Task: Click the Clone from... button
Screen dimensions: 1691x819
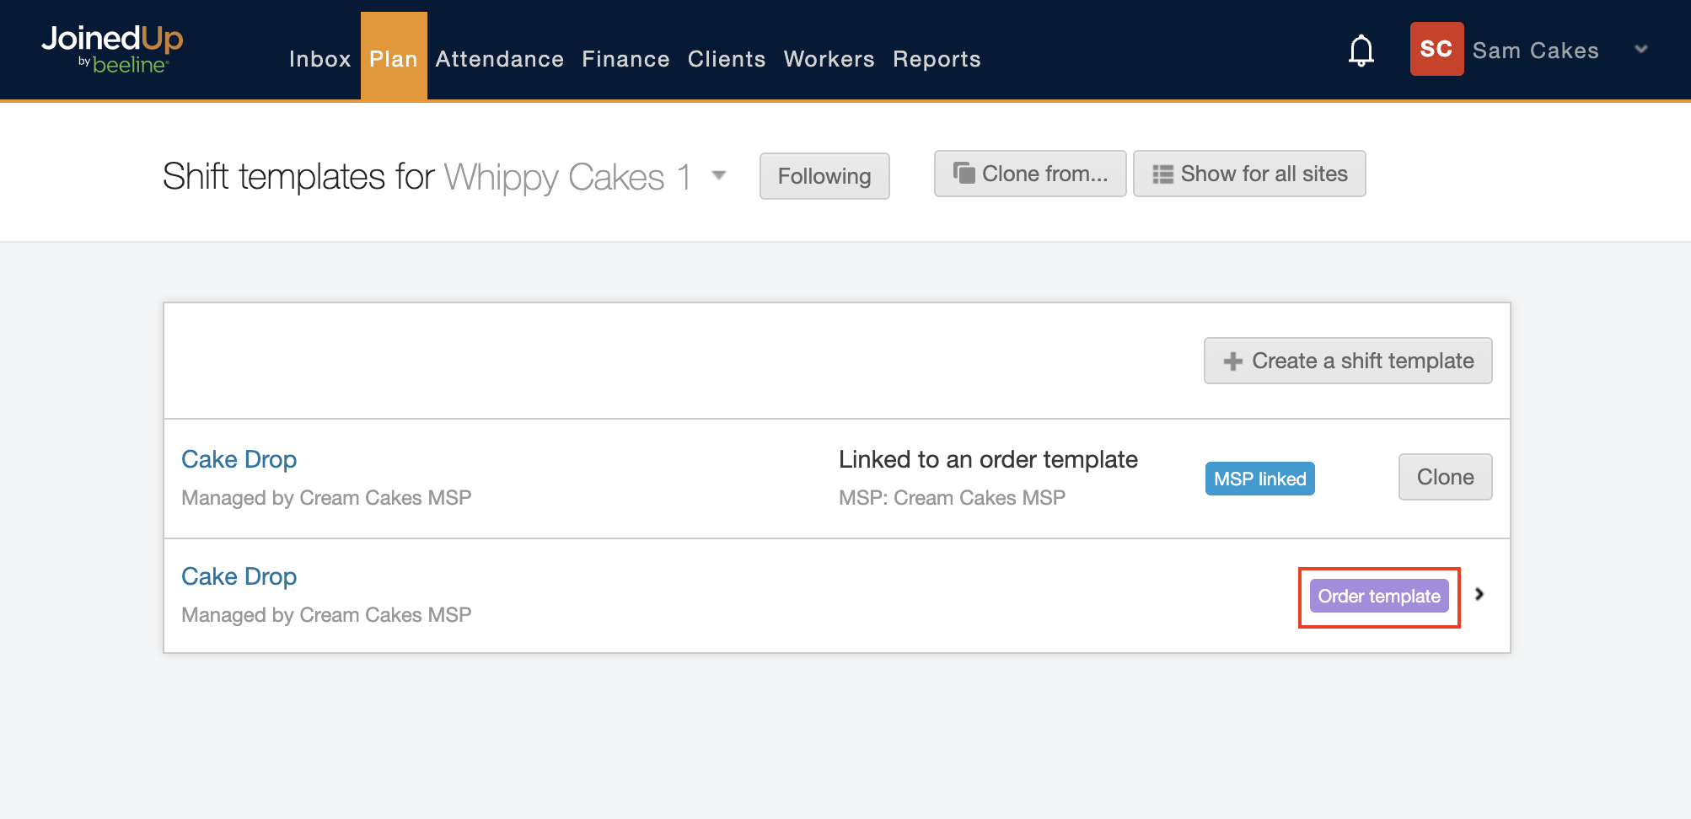Action: (1029, 174)
